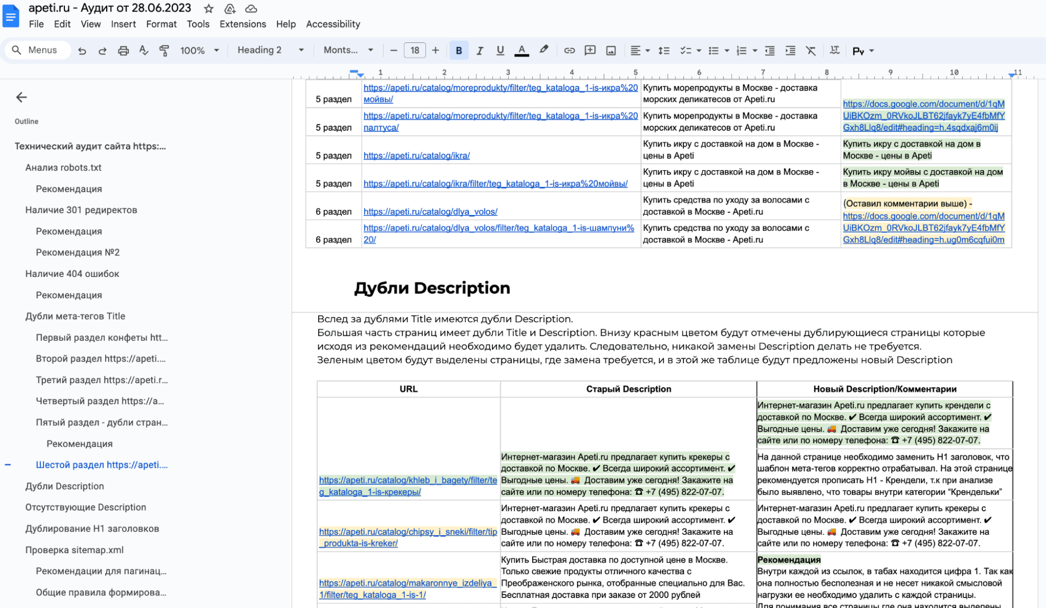Select the Paint format roller icon
1046x608 pixels.
tap(164, 51)
